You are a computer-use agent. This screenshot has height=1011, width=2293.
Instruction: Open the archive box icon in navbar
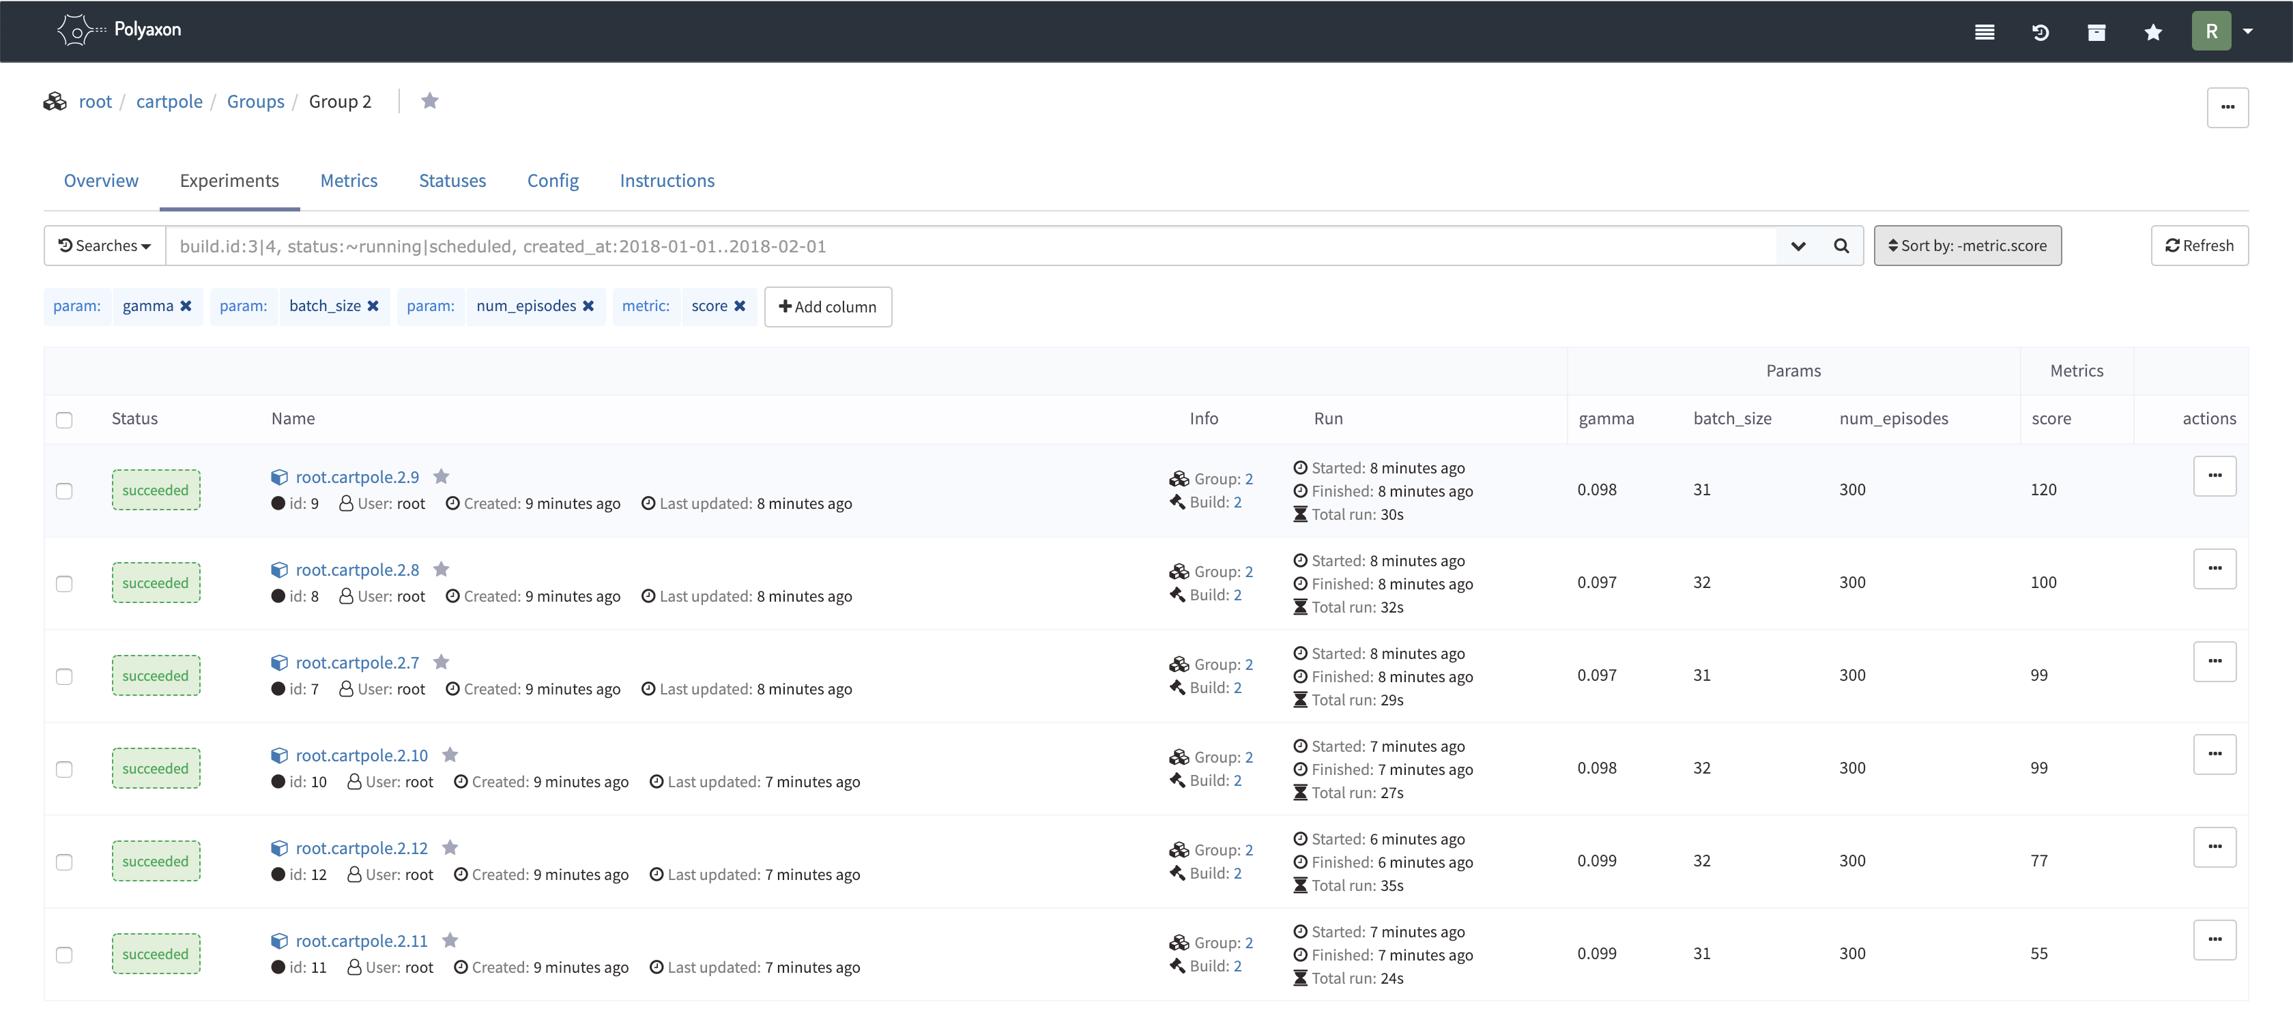[2096, 32]
